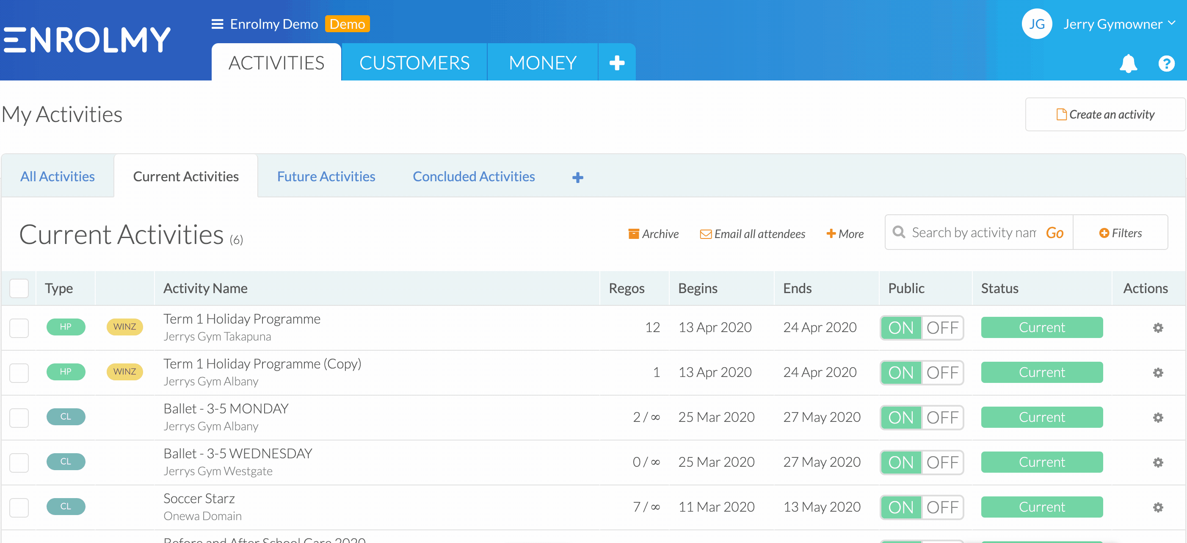The height and width of the screenshot is (543, 1187).
Task: Click the search magnifier icon
Action: (899, 232)
